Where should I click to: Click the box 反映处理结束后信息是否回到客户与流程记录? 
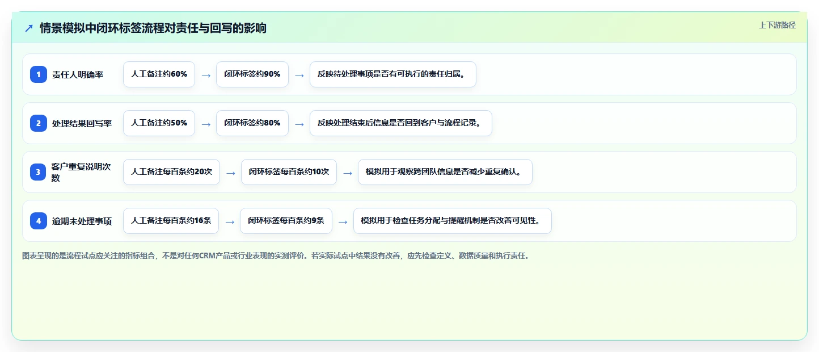point(400,123)
